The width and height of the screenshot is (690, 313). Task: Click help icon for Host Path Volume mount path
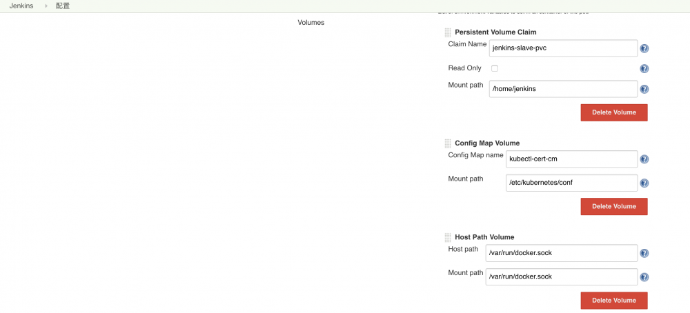644,277
